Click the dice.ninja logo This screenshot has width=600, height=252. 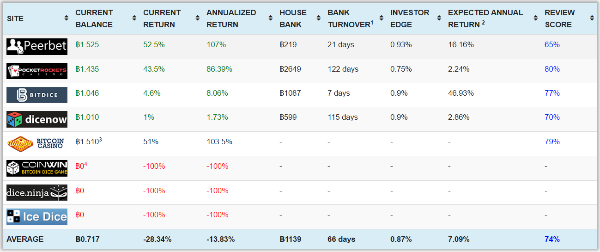37,192
